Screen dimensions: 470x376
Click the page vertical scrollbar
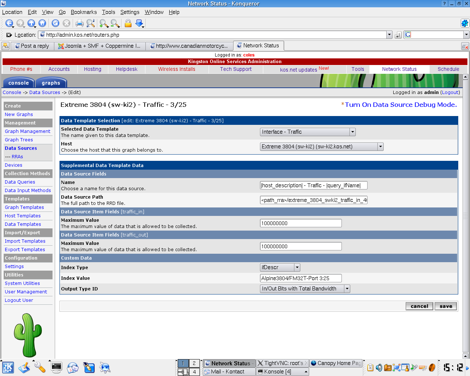tap(466, 216)
